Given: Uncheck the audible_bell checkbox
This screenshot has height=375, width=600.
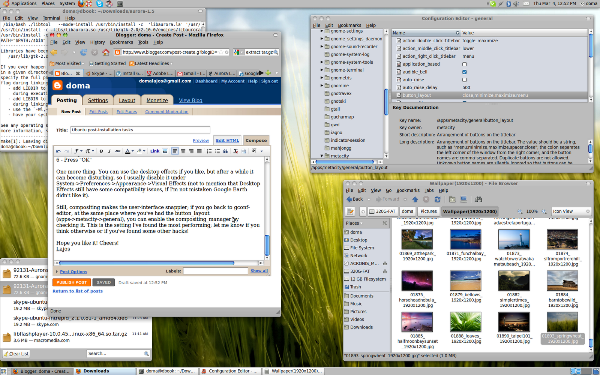Looking at the screenshot, I should [x=465, y=72].
